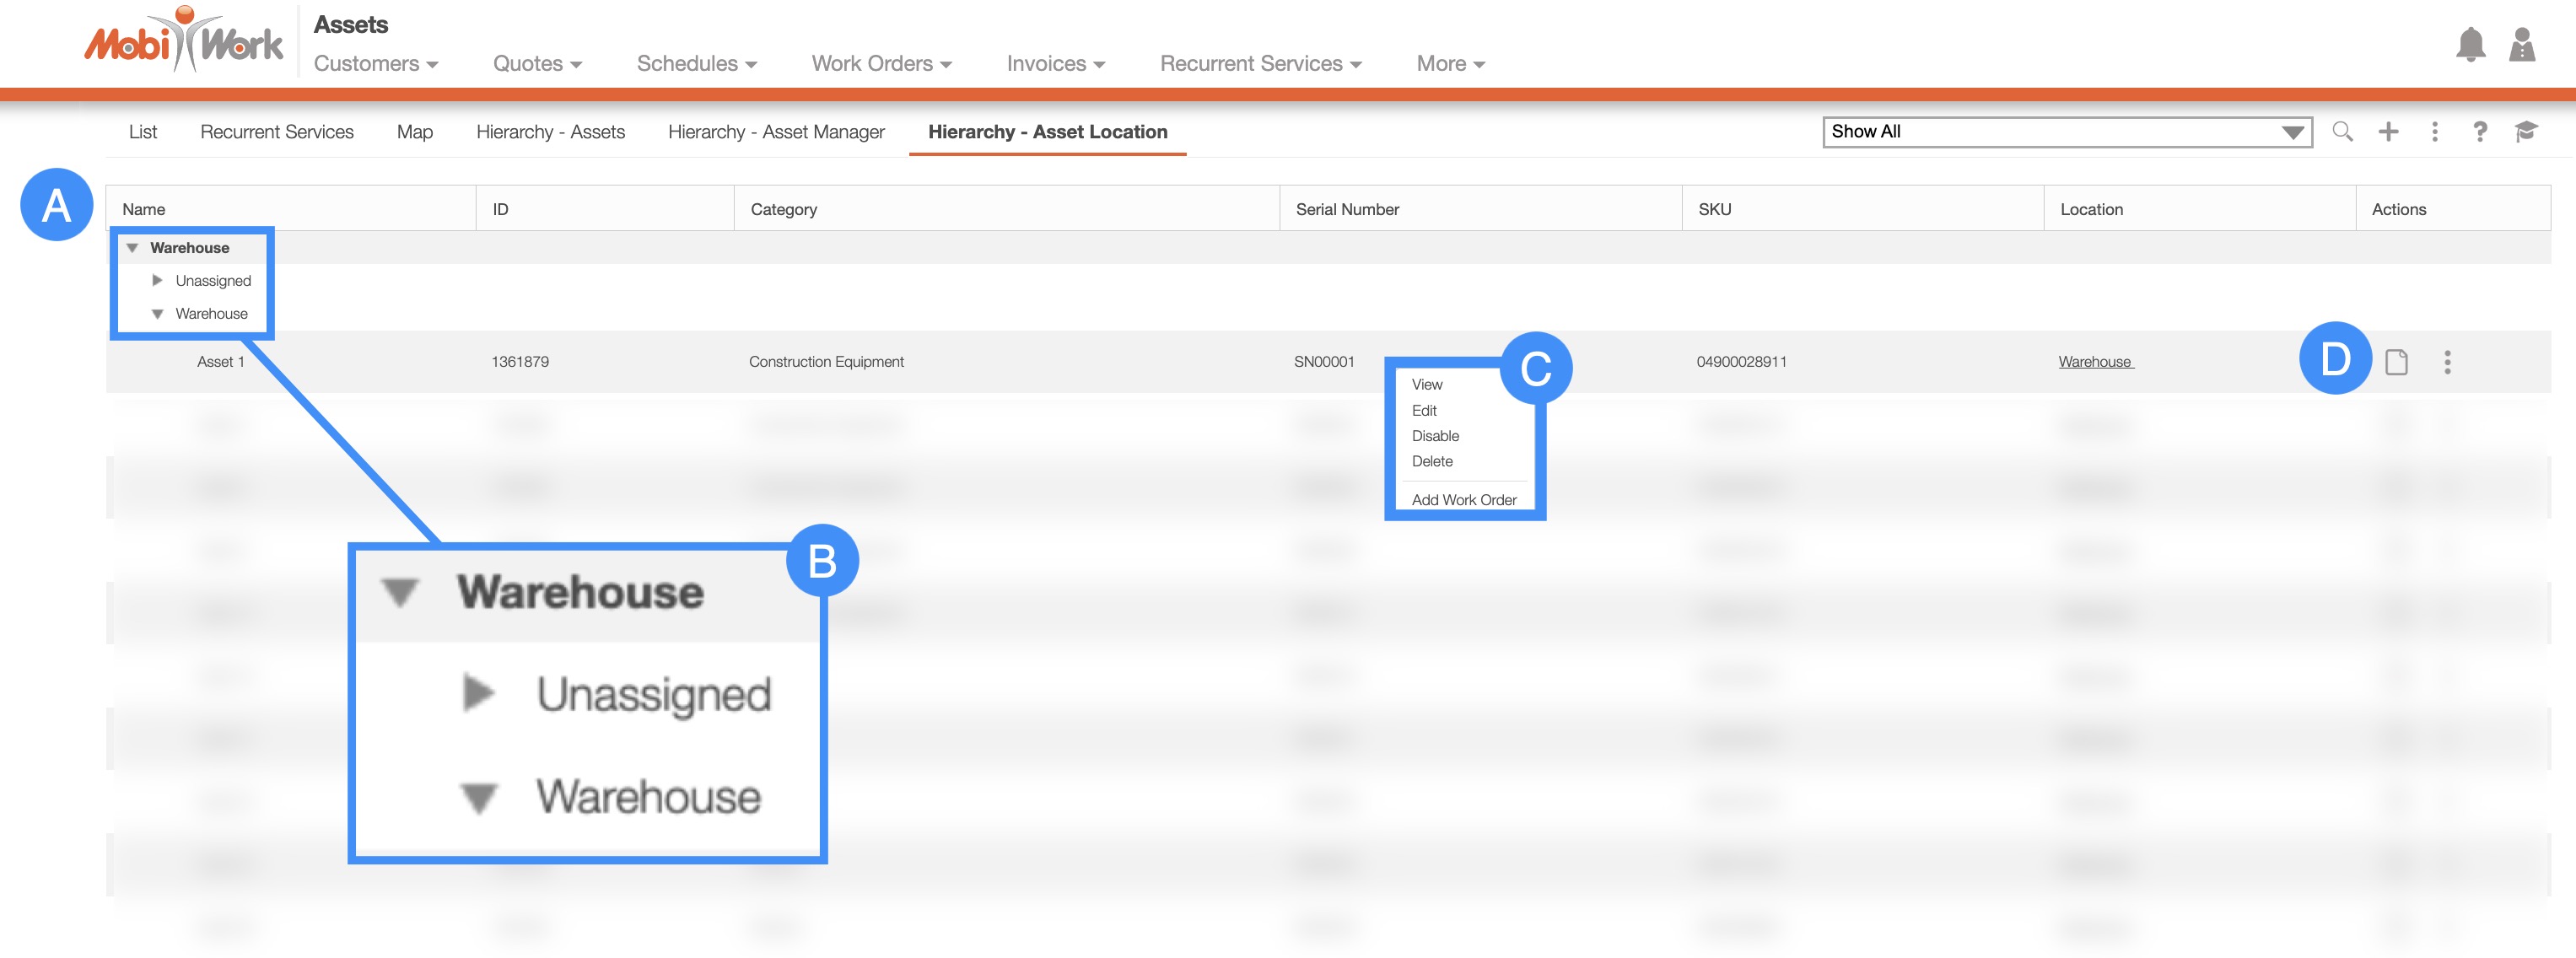Image resolution: width=2576 pixels, height=958 pixels.
Task: Expand the Unassigned tree node
Action: tap(157, 281)
